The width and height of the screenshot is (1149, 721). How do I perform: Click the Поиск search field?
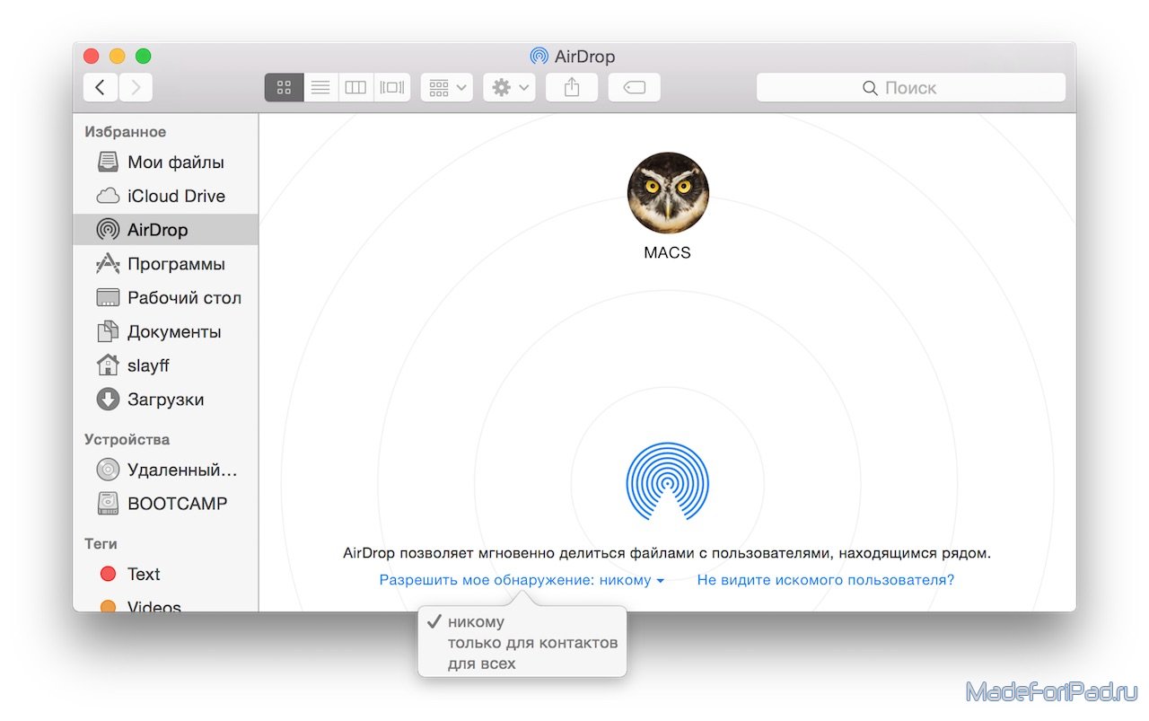point(911,87)
